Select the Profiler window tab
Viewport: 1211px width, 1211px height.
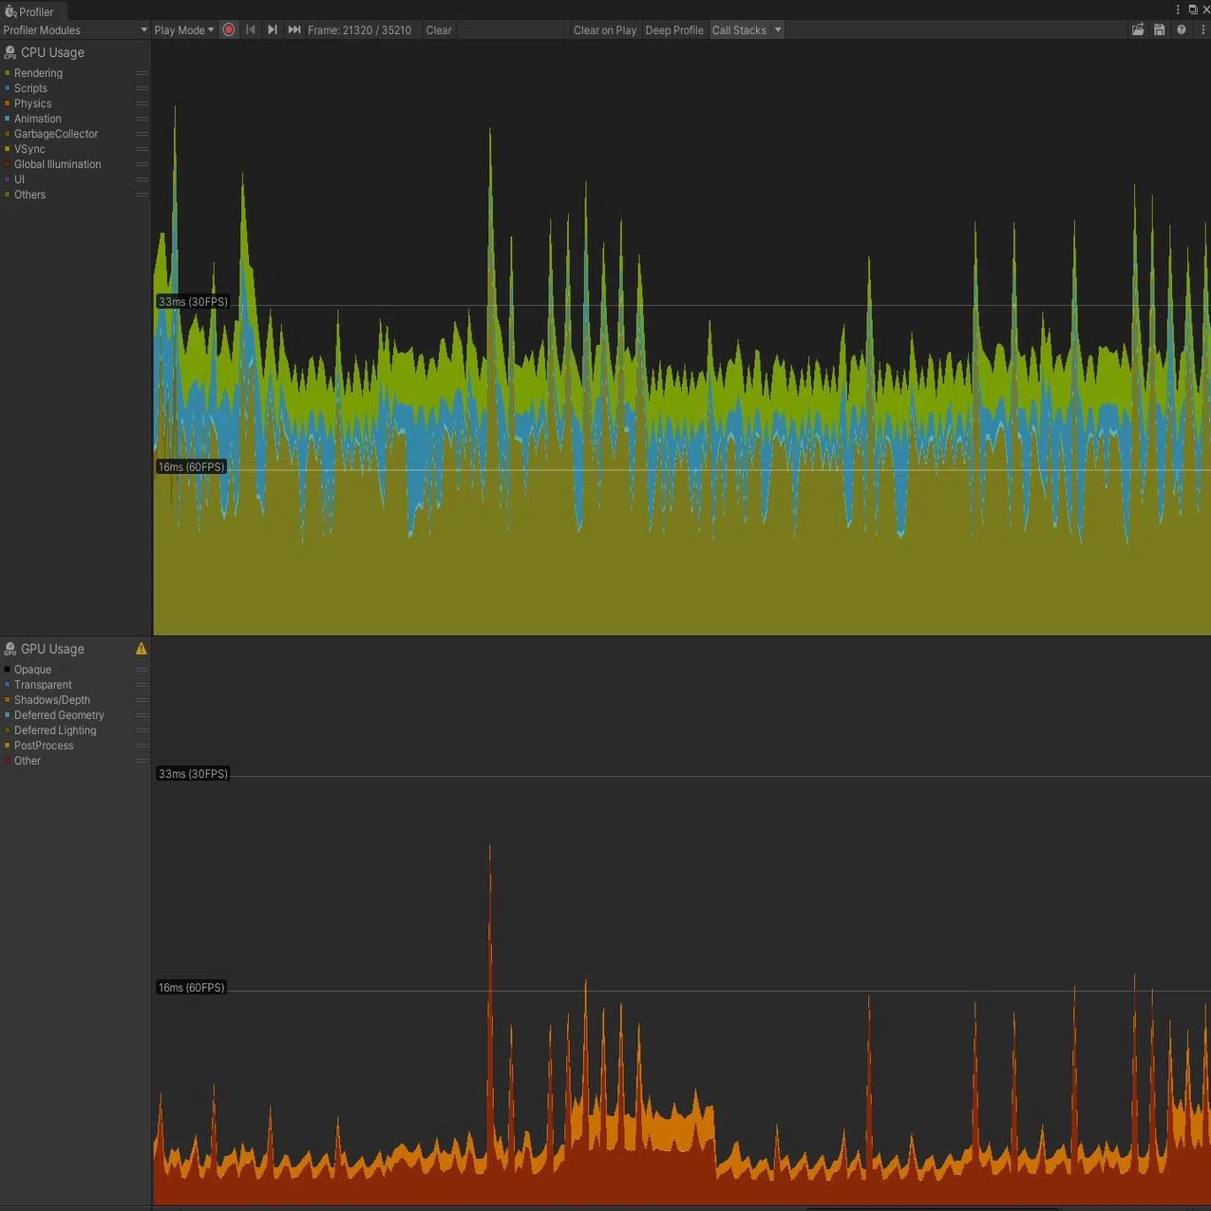33,11
